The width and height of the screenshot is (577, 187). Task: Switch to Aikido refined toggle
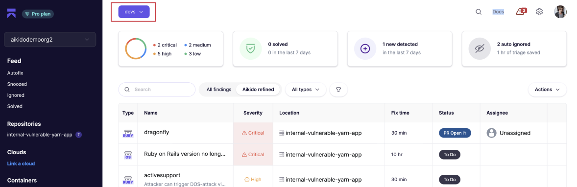click(x=258, y=90)
